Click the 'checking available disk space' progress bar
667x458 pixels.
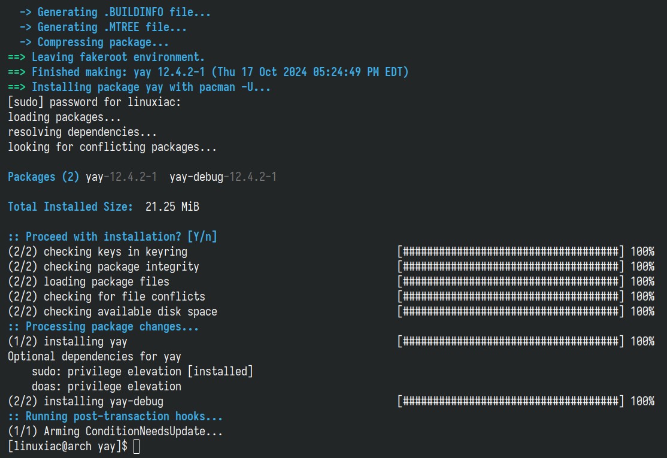tap(511, 312)
